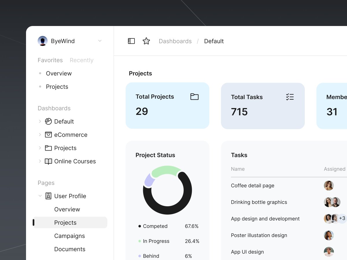The image size is (347, 260).
Task: Click the Coffee detail page task
Action: tap(253, 185)
